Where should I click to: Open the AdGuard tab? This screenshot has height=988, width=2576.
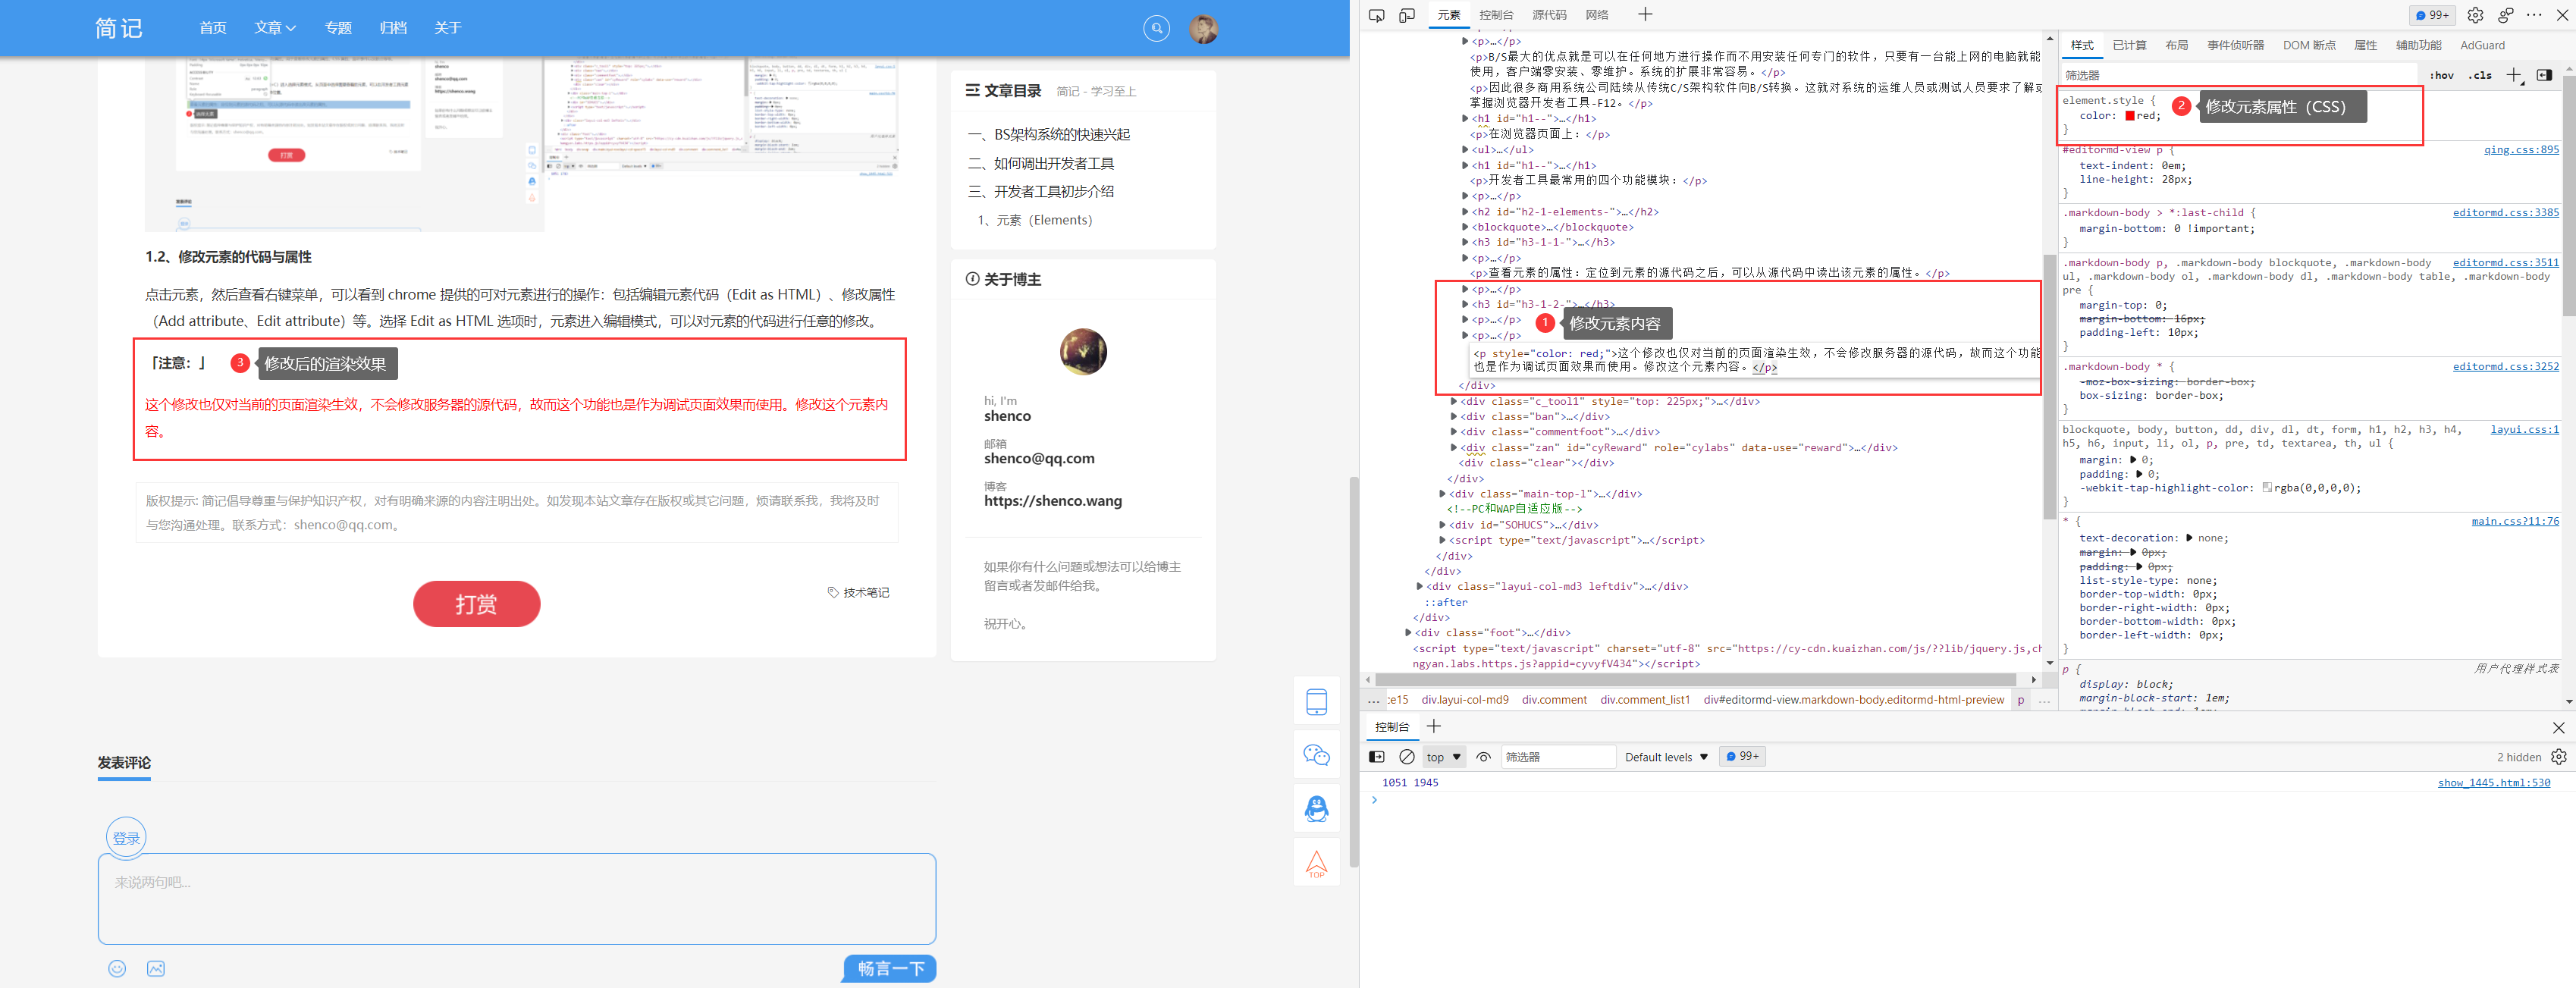coord(2482,45)
